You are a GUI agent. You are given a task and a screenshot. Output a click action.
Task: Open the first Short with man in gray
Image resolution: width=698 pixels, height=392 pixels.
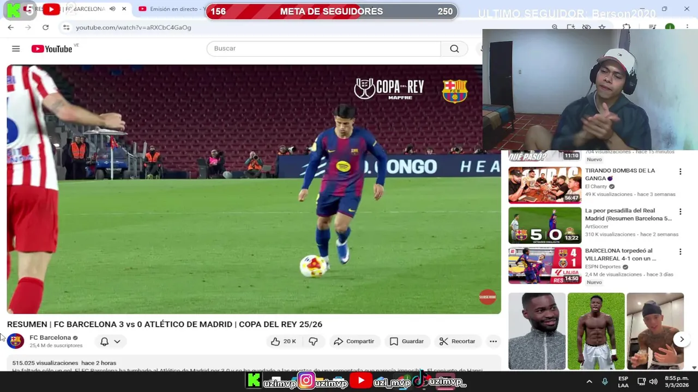coord(537,331)
